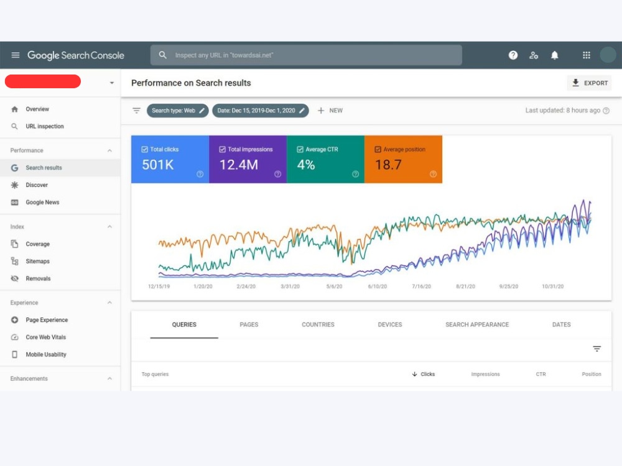Image resolution: width=622 pixels, height=466 pixels.
Task: Switch to the Devices tab
Action: (389, 324)
